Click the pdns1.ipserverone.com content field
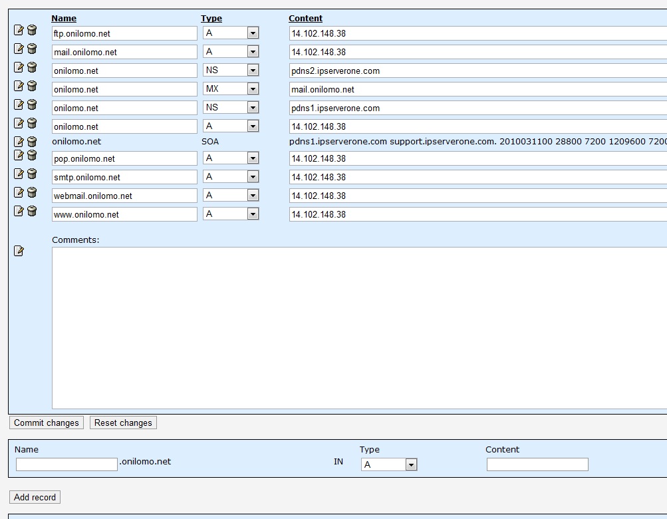The height and width of the screenshot is (519, 667). (x=478, y=108)
